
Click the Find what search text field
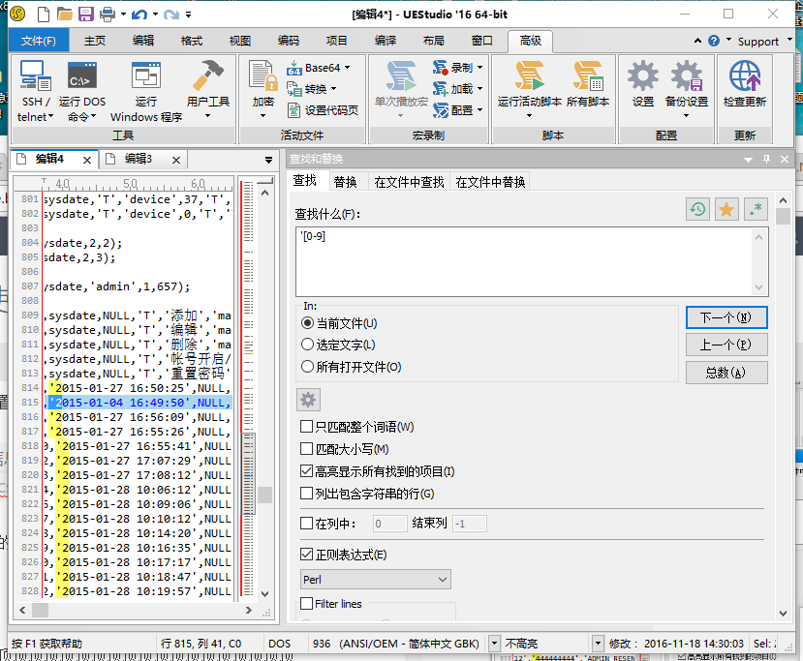click(525, 261)
